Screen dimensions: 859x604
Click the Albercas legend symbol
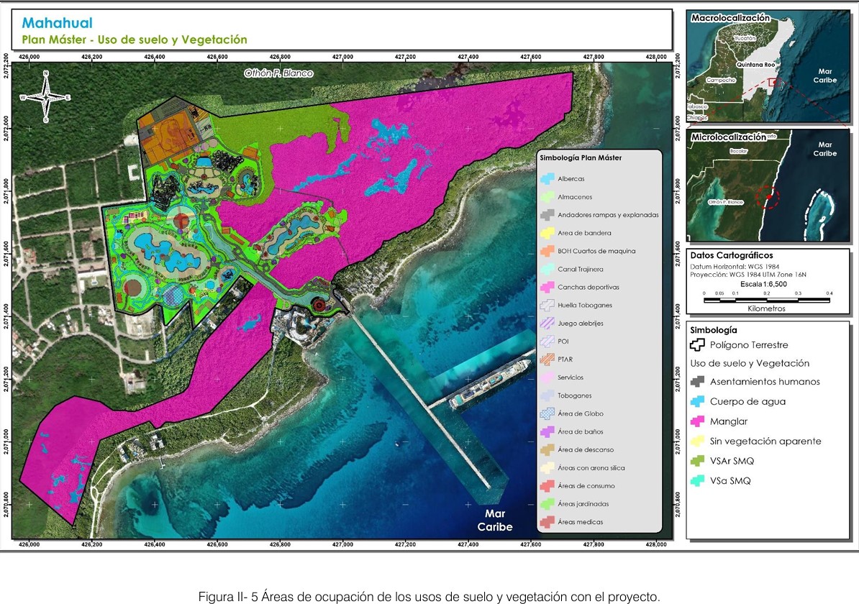tap(547, 178)
